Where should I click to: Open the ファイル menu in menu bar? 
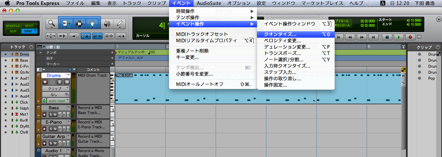coord(75,3)
